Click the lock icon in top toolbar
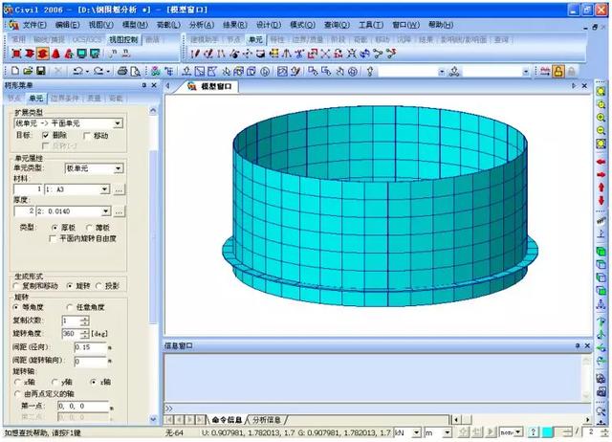This screenshot has height=442, width=612. tap(557, 71)
